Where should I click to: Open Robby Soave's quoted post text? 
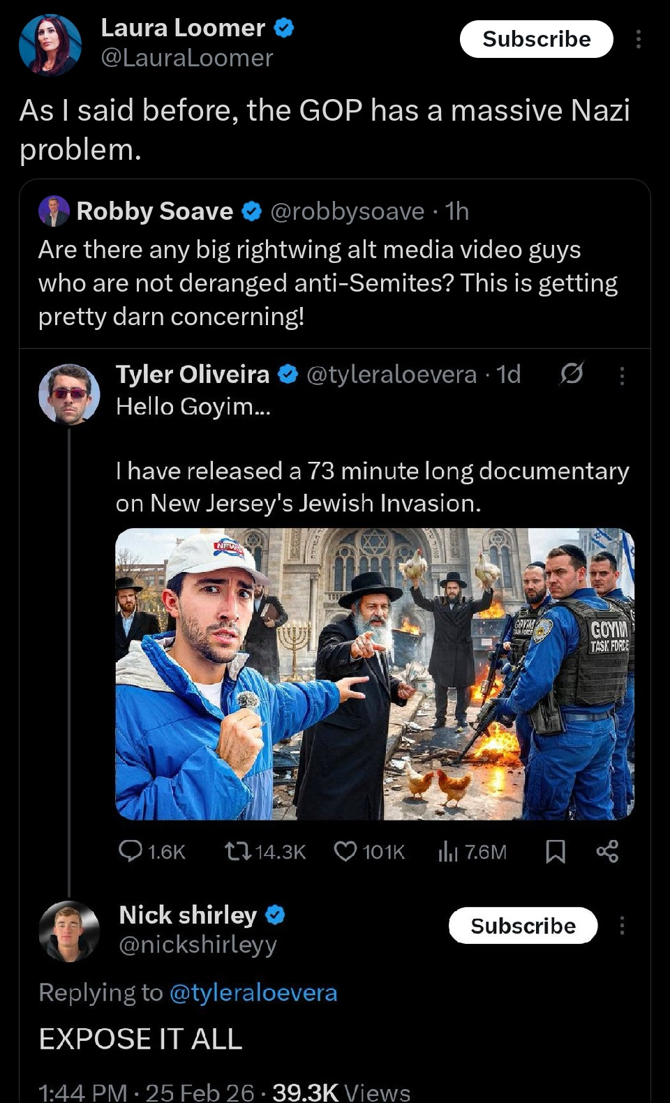[x=328, y=283]
